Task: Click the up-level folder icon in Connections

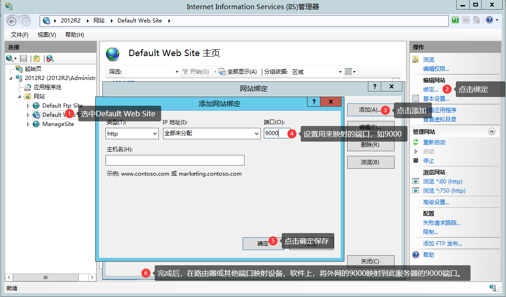Action: coord(36,58)
